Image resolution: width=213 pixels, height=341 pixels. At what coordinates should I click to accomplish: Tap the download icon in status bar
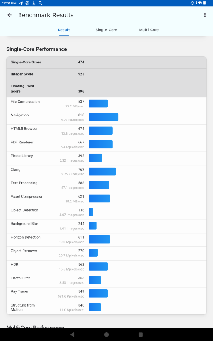(34, 3)
